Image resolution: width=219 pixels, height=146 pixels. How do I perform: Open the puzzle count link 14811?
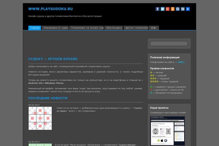(181, 62)
